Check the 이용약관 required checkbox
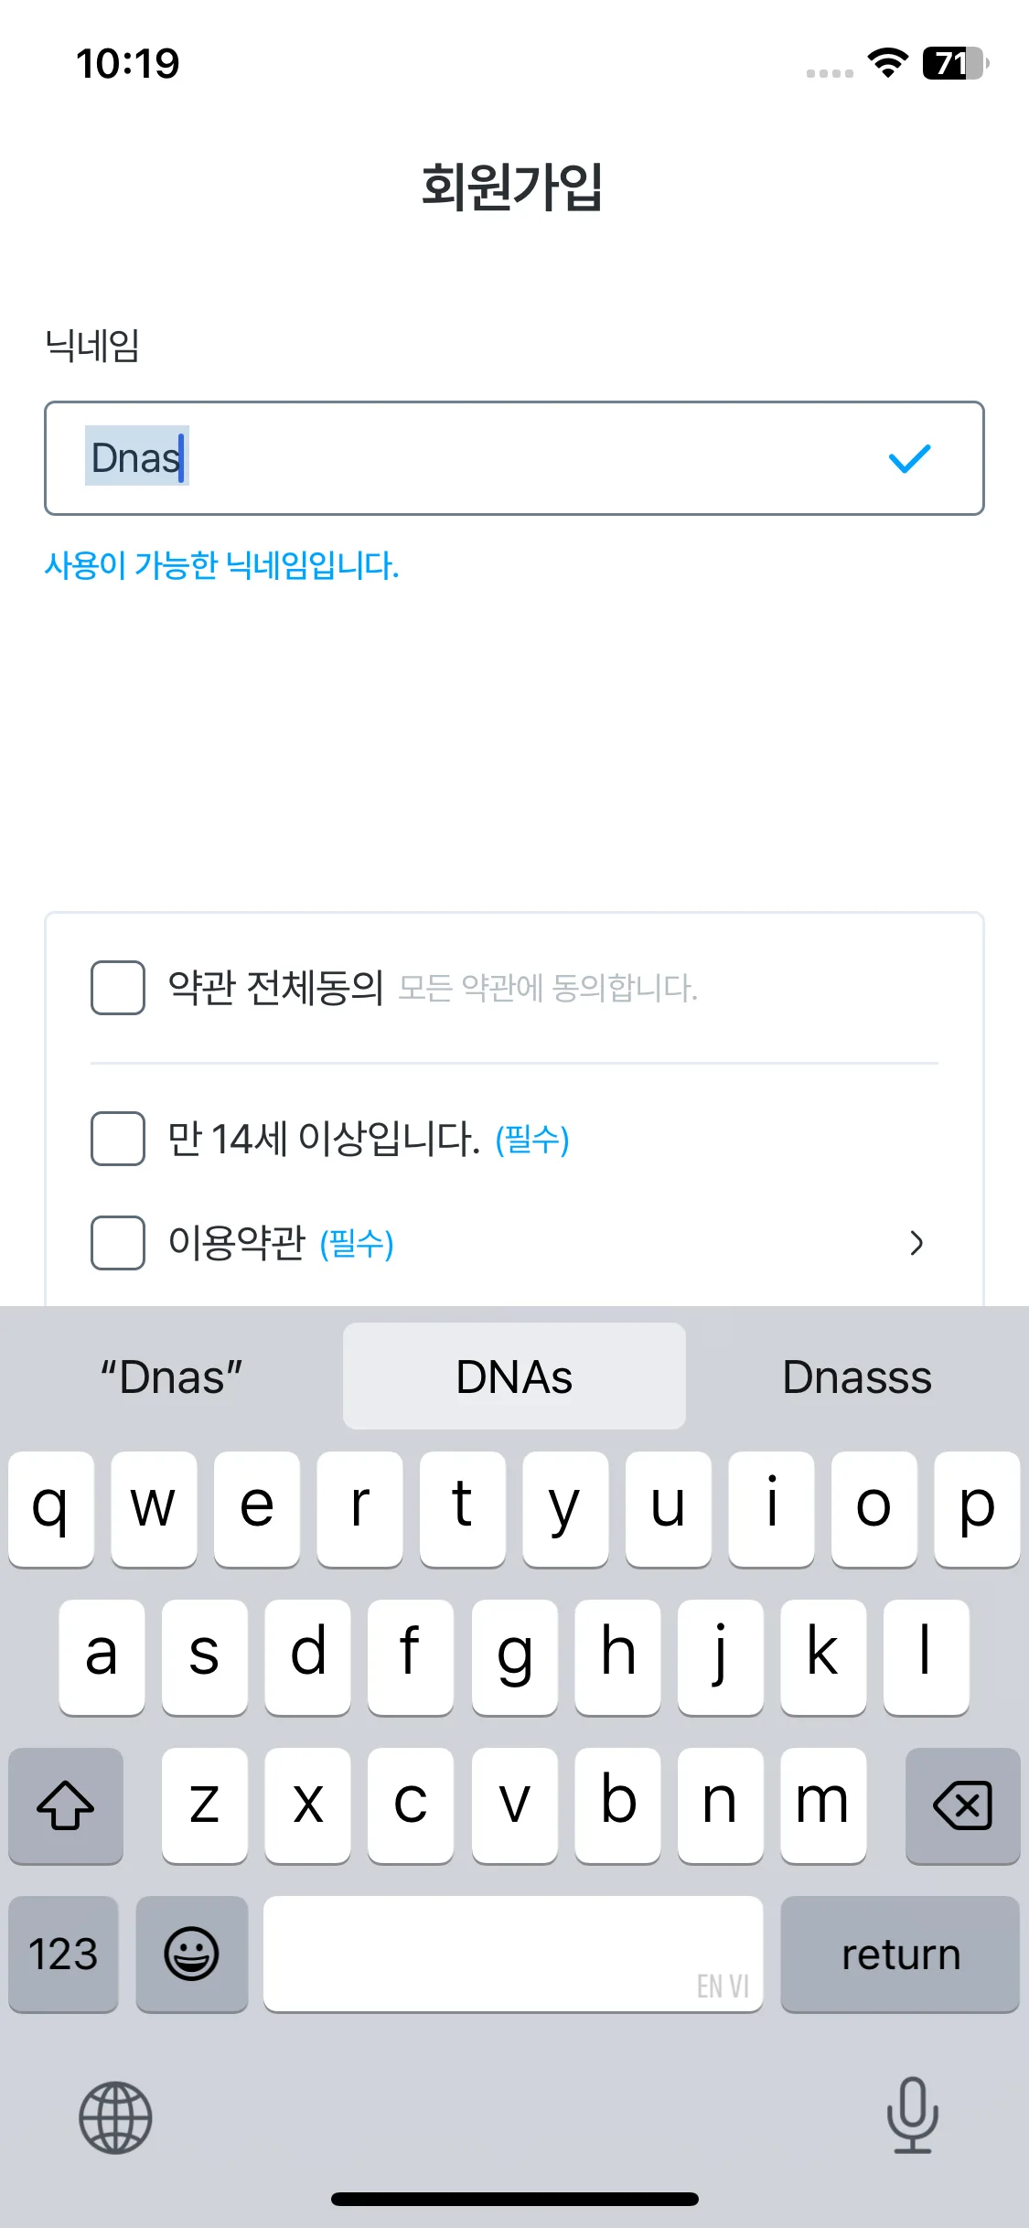 [x=118, y=1243]
